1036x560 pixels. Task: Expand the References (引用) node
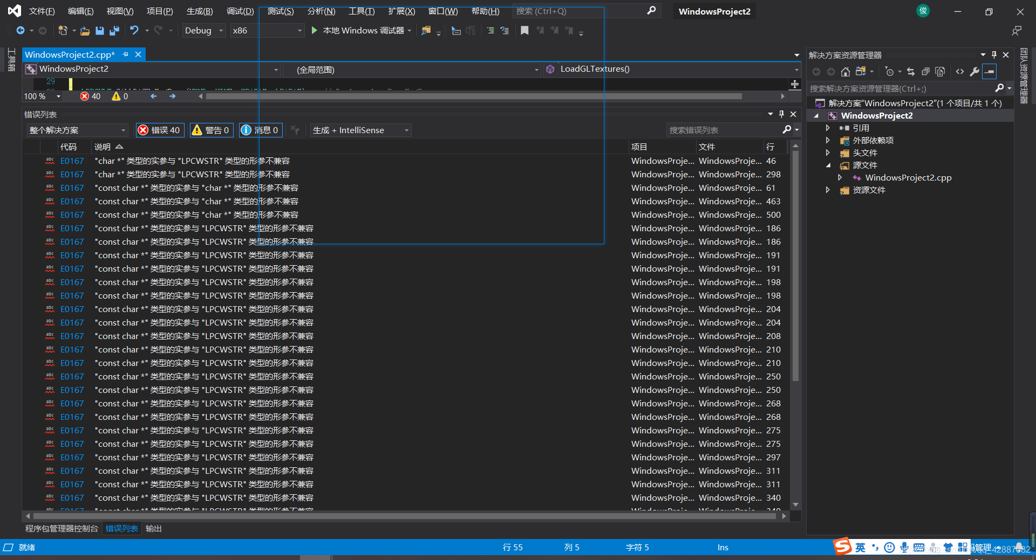tap(827, 128)
